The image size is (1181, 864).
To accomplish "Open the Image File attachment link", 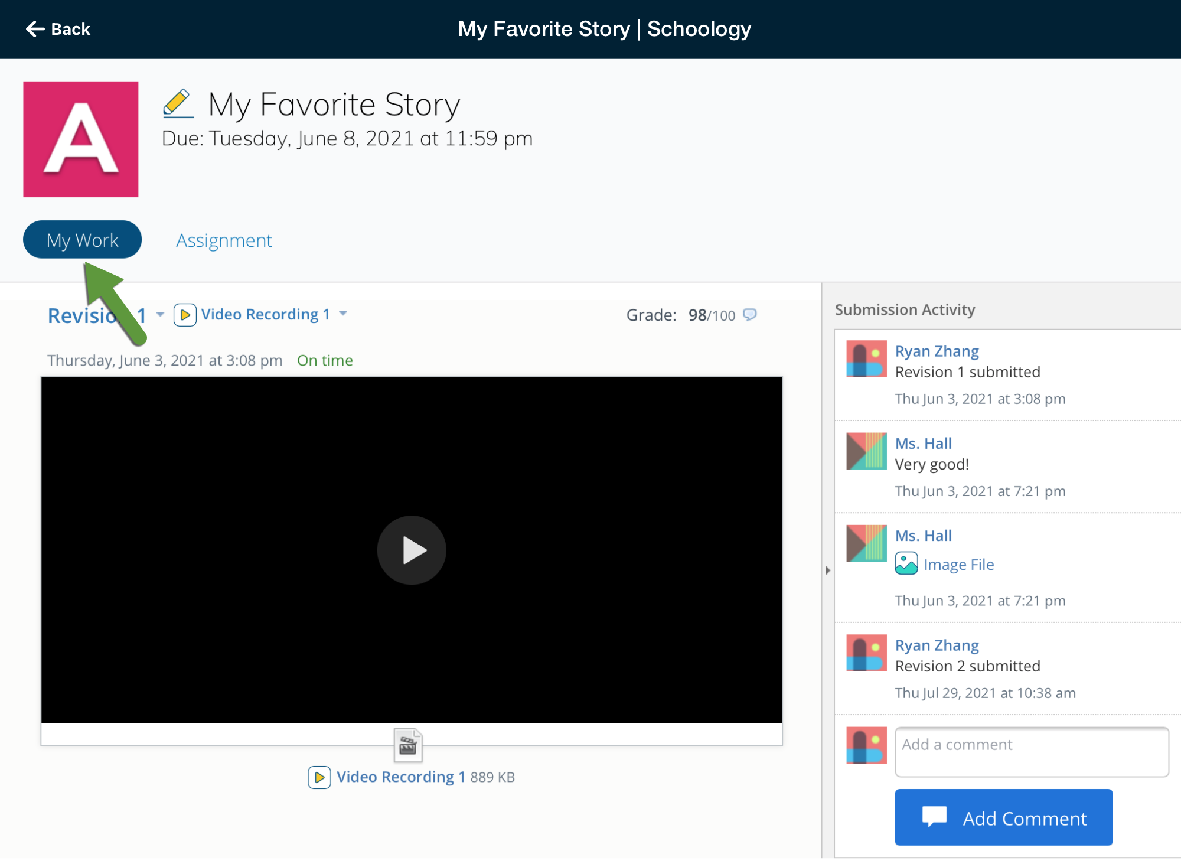I will [958, 565].
